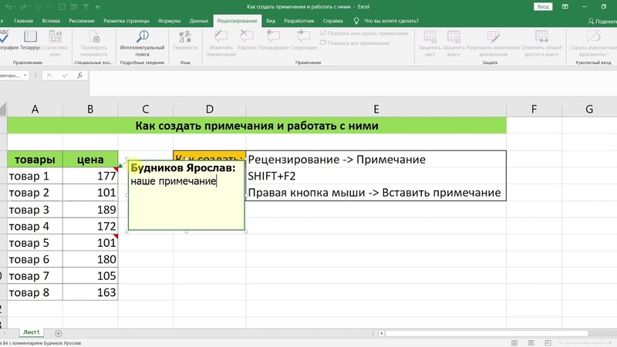Open the Вставка tab
617x347 pixels.
tap(51, 21)
